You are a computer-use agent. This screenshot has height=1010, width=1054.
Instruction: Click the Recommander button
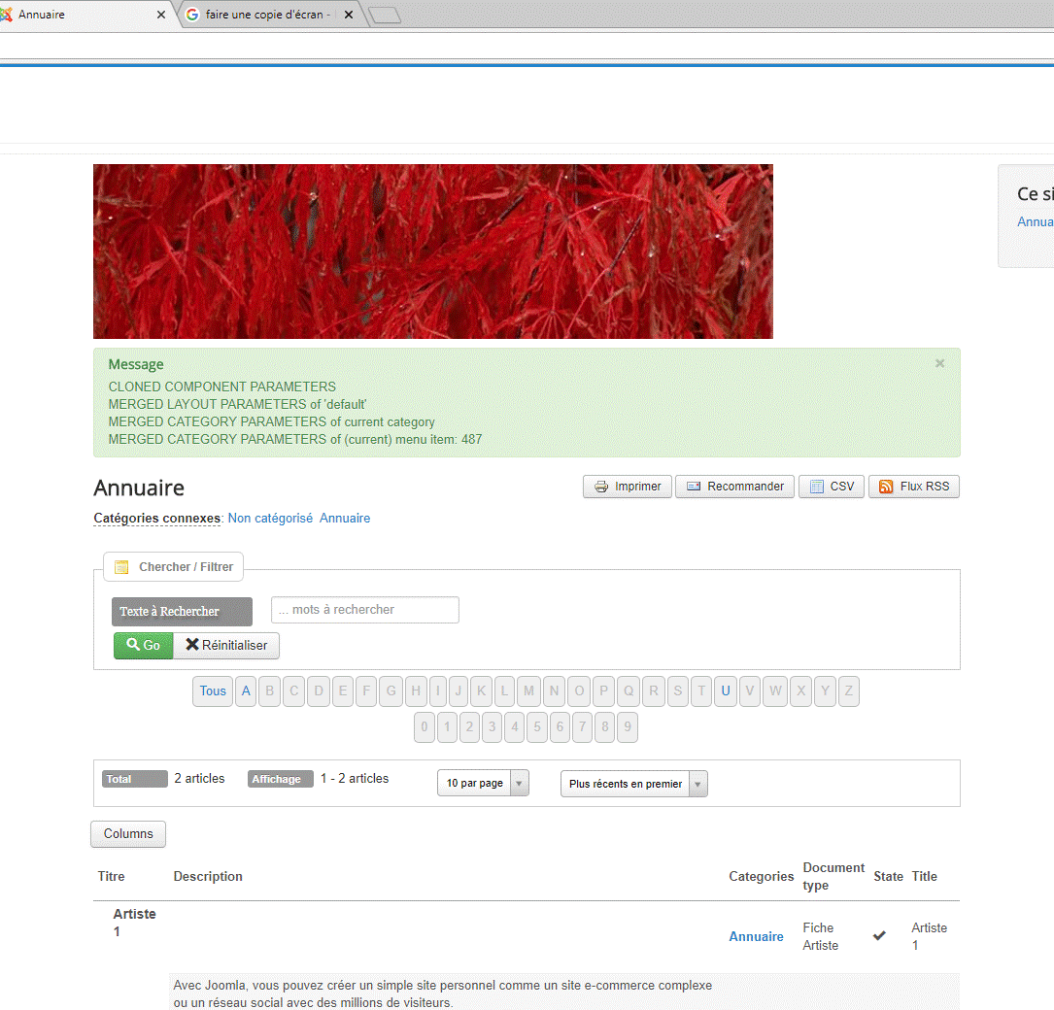(x=734, y=487)
